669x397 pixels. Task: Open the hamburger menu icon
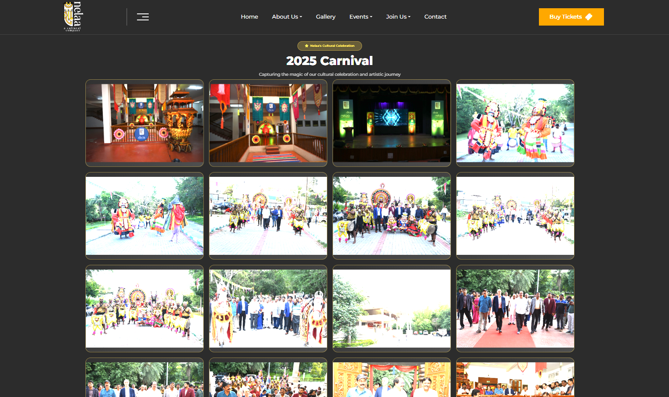(143, 17)
